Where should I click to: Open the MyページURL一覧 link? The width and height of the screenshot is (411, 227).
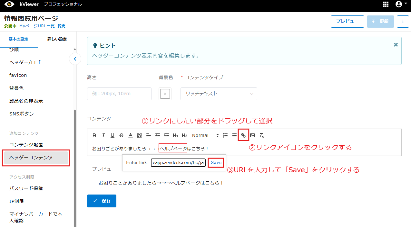[37, 26]
